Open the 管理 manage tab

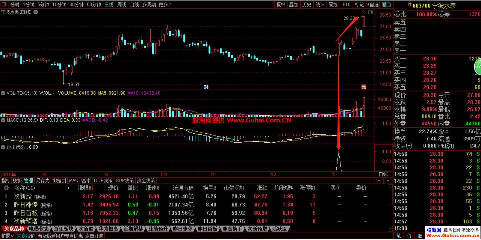[28, 181]
